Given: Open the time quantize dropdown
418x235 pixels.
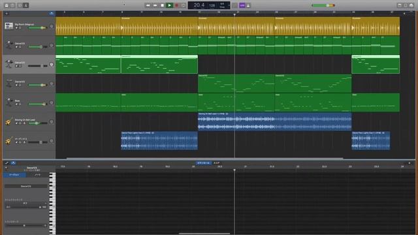Looking at the screenshot, I should point(25,203).
